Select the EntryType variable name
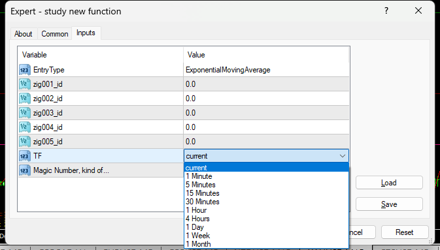440x250 pixels. tap(49, 70)
